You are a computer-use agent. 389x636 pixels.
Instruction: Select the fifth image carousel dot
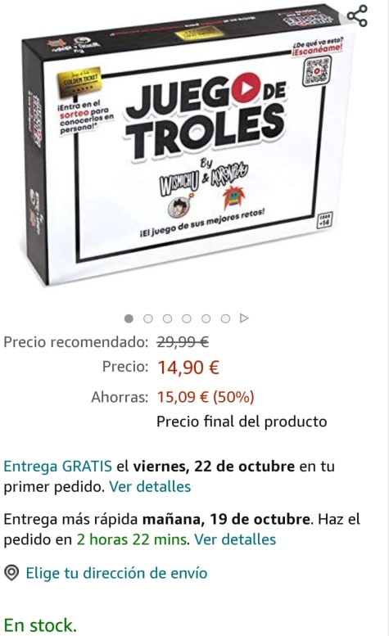tap(206, 318)
